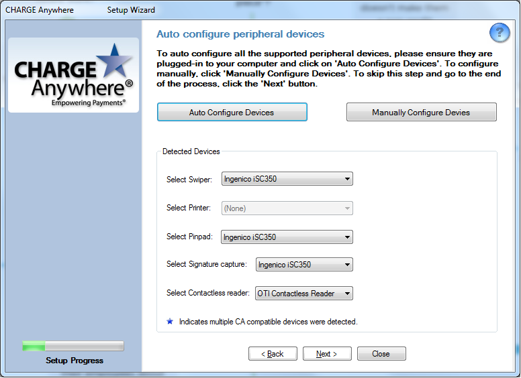
Task: Click the CHARGE Anywhere title bar text
Action: (x=40, y=10)
